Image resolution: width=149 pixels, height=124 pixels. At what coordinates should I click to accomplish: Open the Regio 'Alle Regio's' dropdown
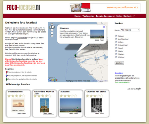click(130, 30)
